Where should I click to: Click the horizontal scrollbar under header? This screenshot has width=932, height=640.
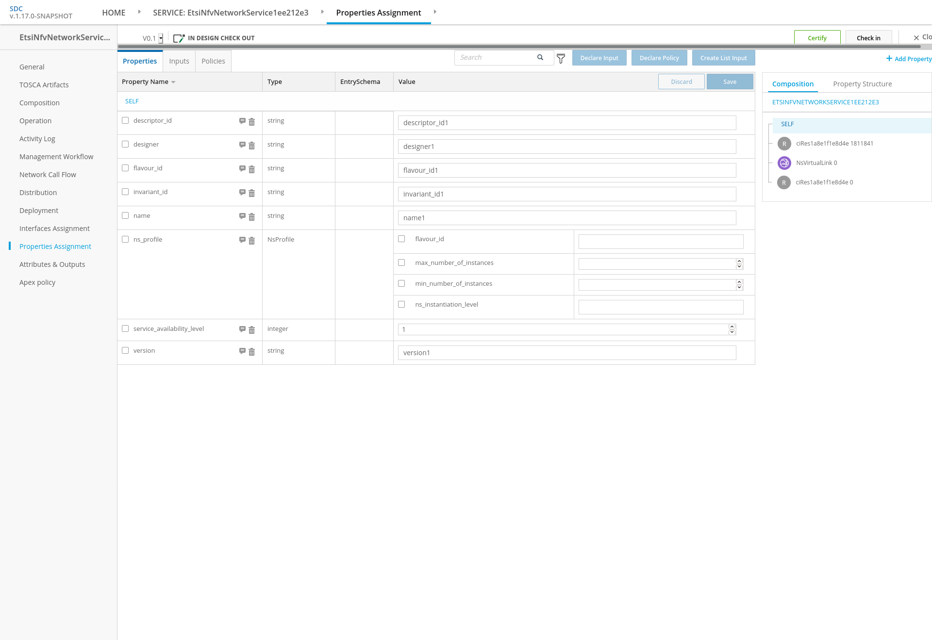click(x=519, y=47)
